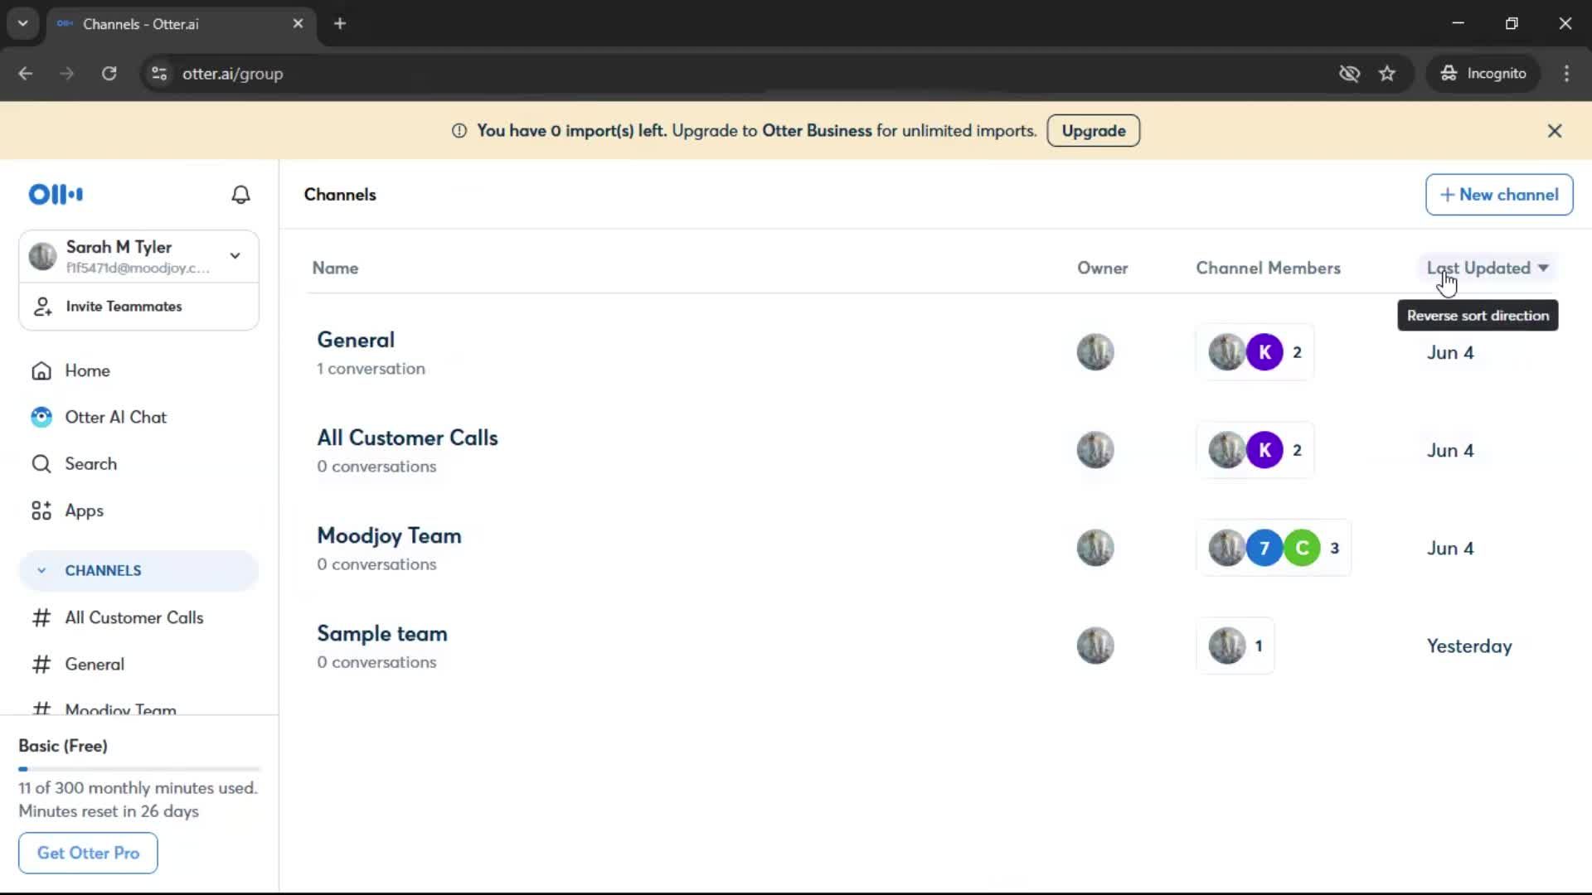Reload the page with browser refresh
This screenshot has width=1592, height=895.
click(109, 74)
